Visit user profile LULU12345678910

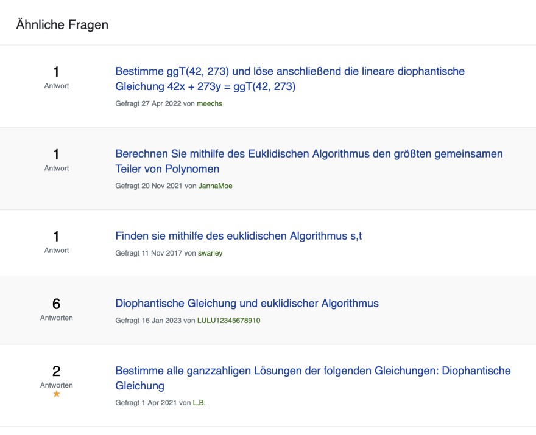228,321
